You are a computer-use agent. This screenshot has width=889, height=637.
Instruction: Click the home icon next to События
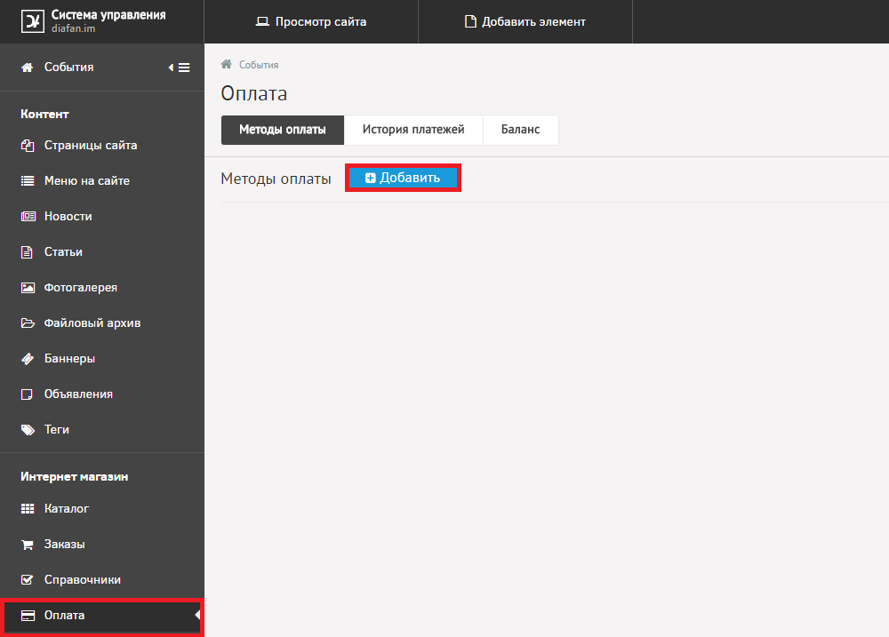tap(28, 68)
